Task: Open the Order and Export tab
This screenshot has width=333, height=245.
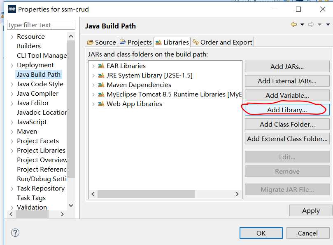Action: click(222, 42)
